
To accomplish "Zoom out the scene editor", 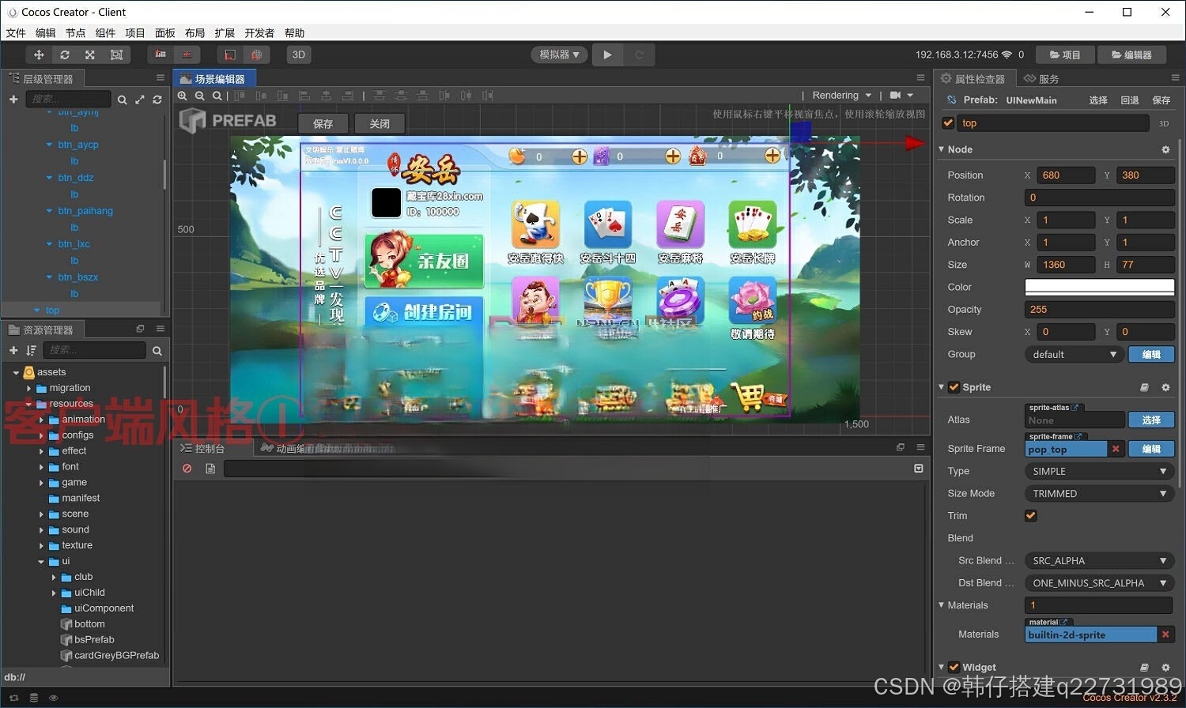I will pos(199,96).
